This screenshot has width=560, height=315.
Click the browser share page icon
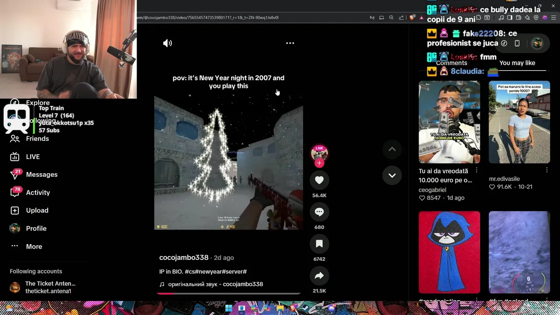tap(401, 17)
